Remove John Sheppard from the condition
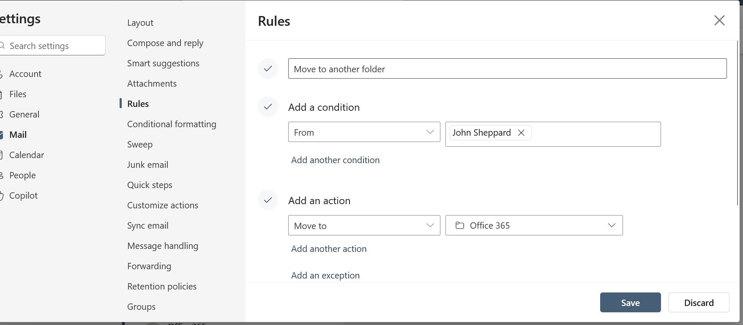The width and height of the screenshot is (743, 325). (521, 133)
